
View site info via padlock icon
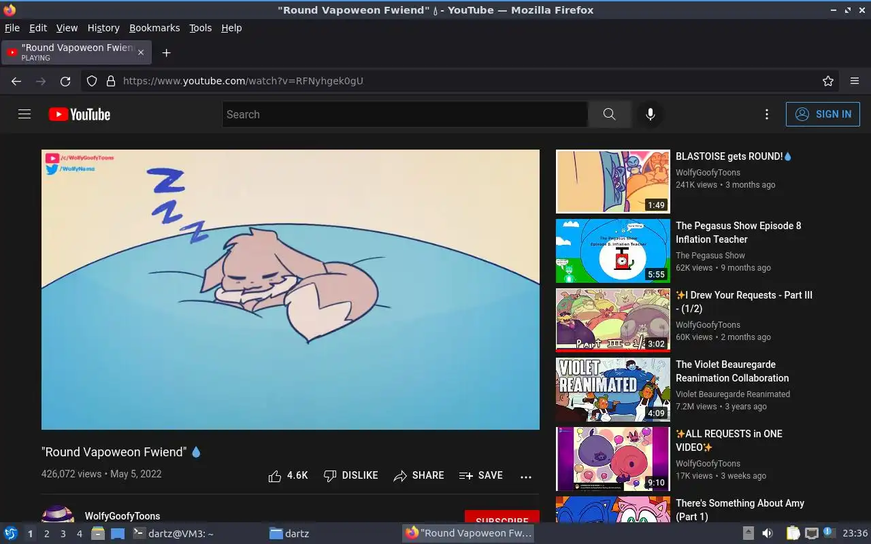point(111,81)
